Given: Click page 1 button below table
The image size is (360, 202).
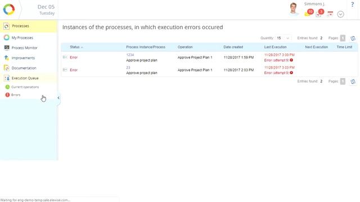Looking at the screenshot, I should click(343, 81).
